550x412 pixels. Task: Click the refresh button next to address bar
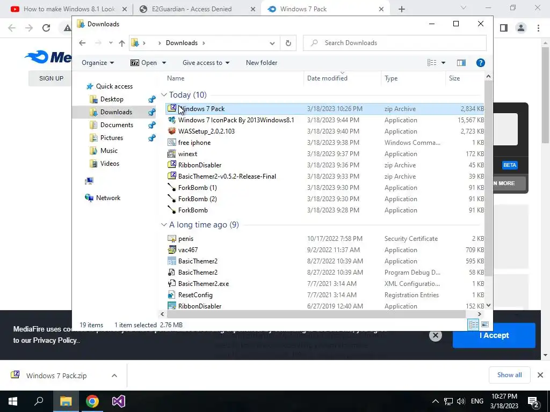(x=288, y=43)
